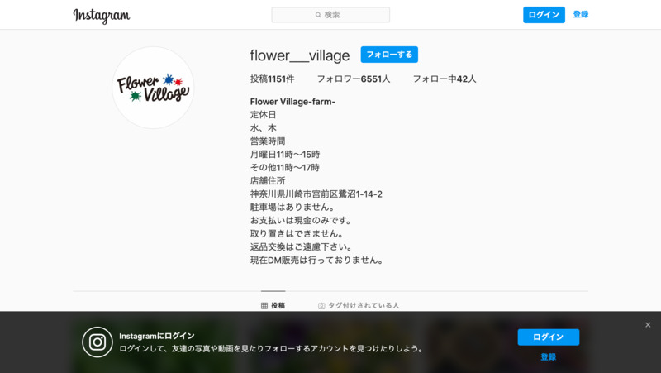The width and height of the screenshot is (661, 373).
Task: Open the 登録 link in top header
Action: click(x=581, y=14)
